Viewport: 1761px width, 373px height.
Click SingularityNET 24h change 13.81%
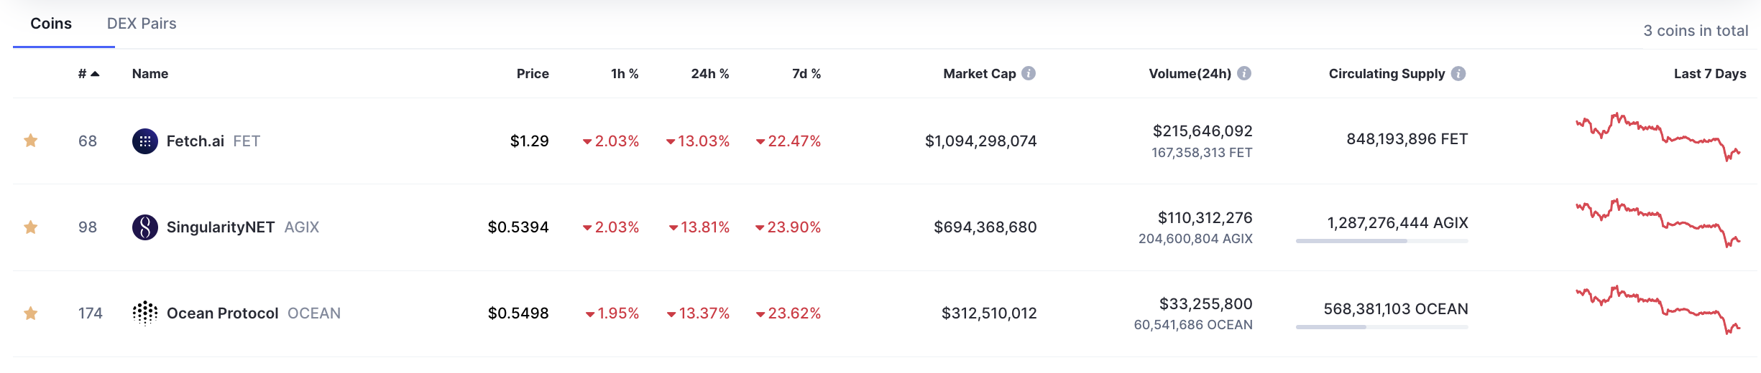point(699,227)
